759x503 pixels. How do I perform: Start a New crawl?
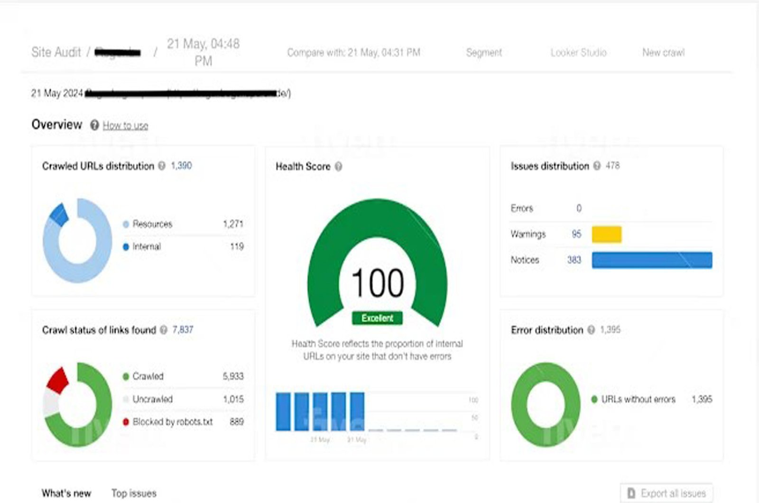(x=663, y=53)
